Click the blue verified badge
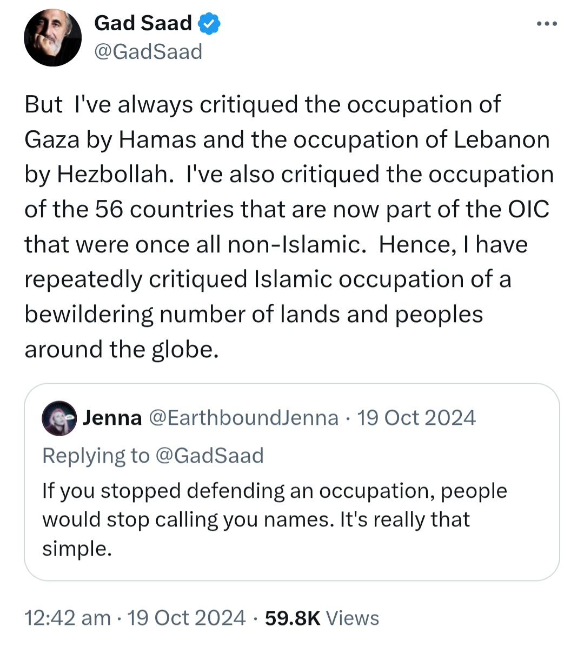 pyautogui.click(x=209, y=23)
